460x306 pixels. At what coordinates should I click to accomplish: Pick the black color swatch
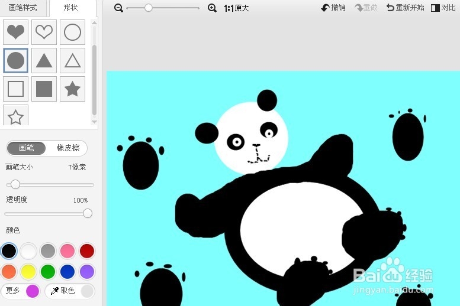pos(9,251)
